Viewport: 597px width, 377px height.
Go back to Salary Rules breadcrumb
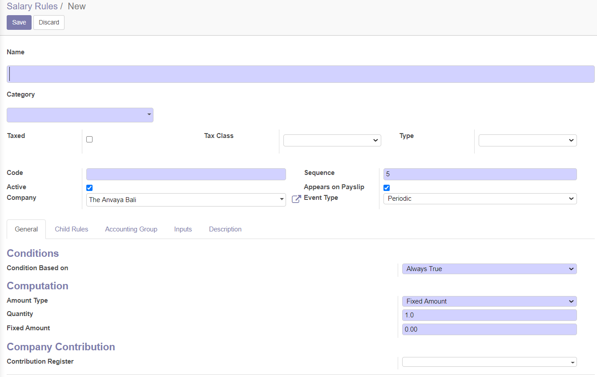[x=32, y=6]
